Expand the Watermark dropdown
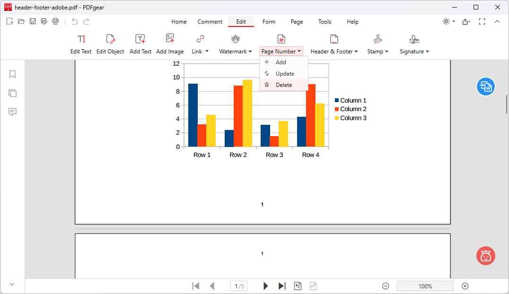Viewport: 509px width, 294px height. [236, 51]
